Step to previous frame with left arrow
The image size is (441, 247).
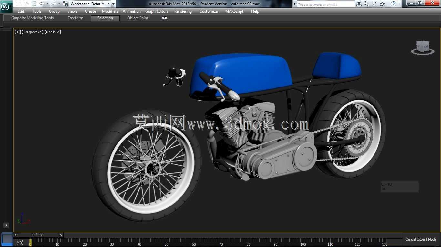pyautogui.click(x=15, y=235)
